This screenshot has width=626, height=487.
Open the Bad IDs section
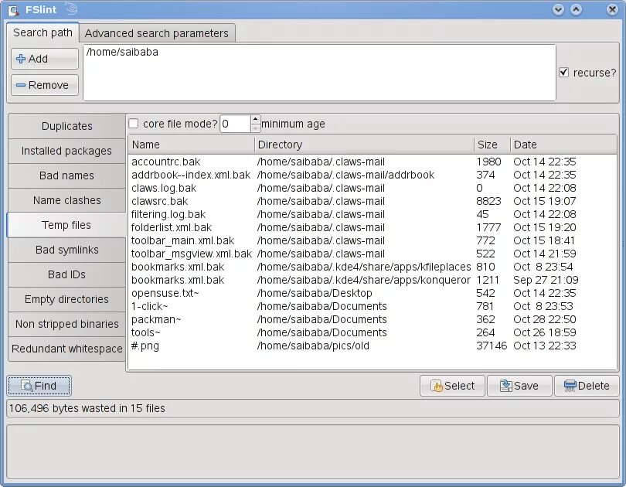tap(66, 274)
